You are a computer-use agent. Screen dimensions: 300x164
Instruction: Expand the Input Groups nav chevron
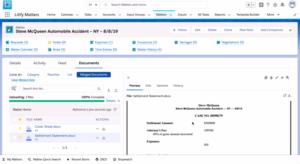(x=149, y=15)
